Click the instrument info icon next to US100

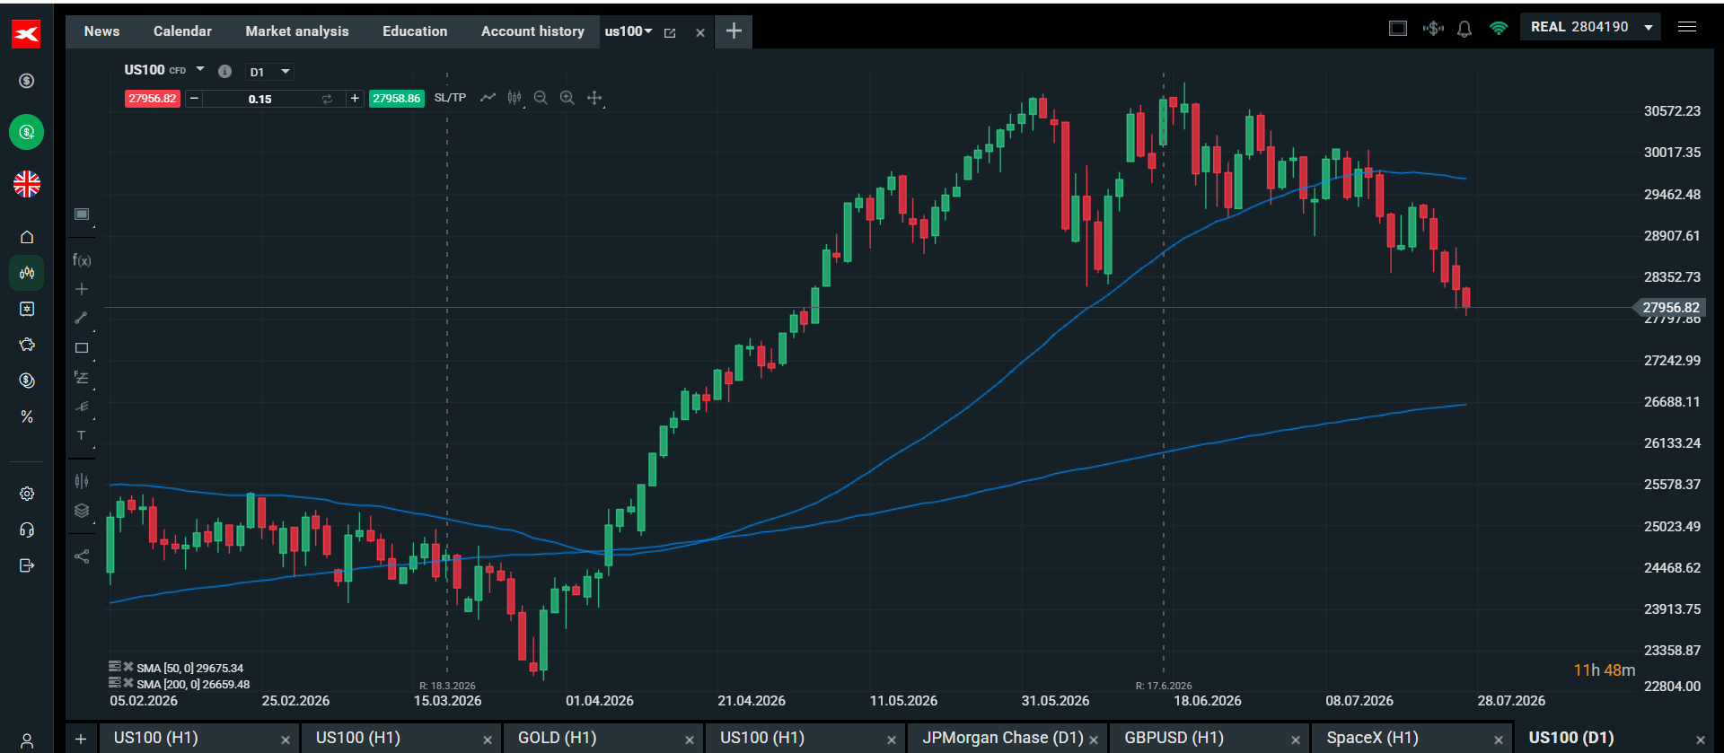pyautogui.click(x=224, y=72)
